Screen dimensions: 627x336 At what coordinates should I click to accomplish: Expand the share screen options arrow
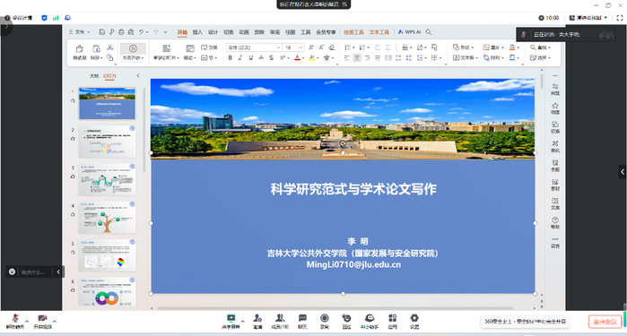[242, 321]
